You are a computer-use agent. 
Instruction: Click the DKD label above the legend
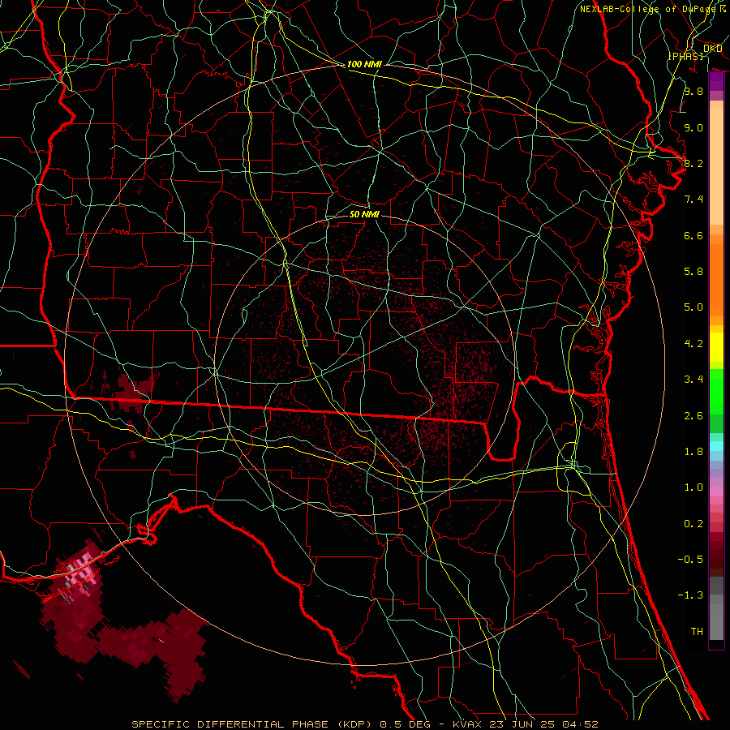[712, 48]
